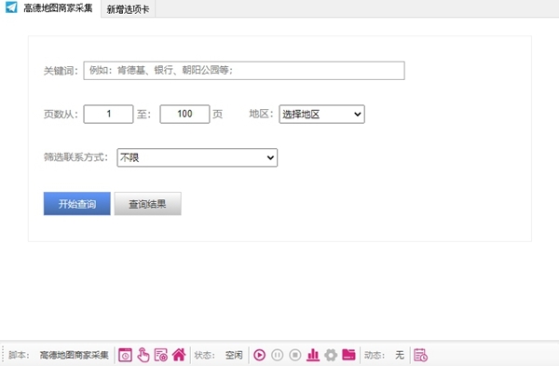Viewport: 559px width, 366px height.
Task: Expand the 筛选联系方式 dropdown showing 不限
Action: pos(198,157)
